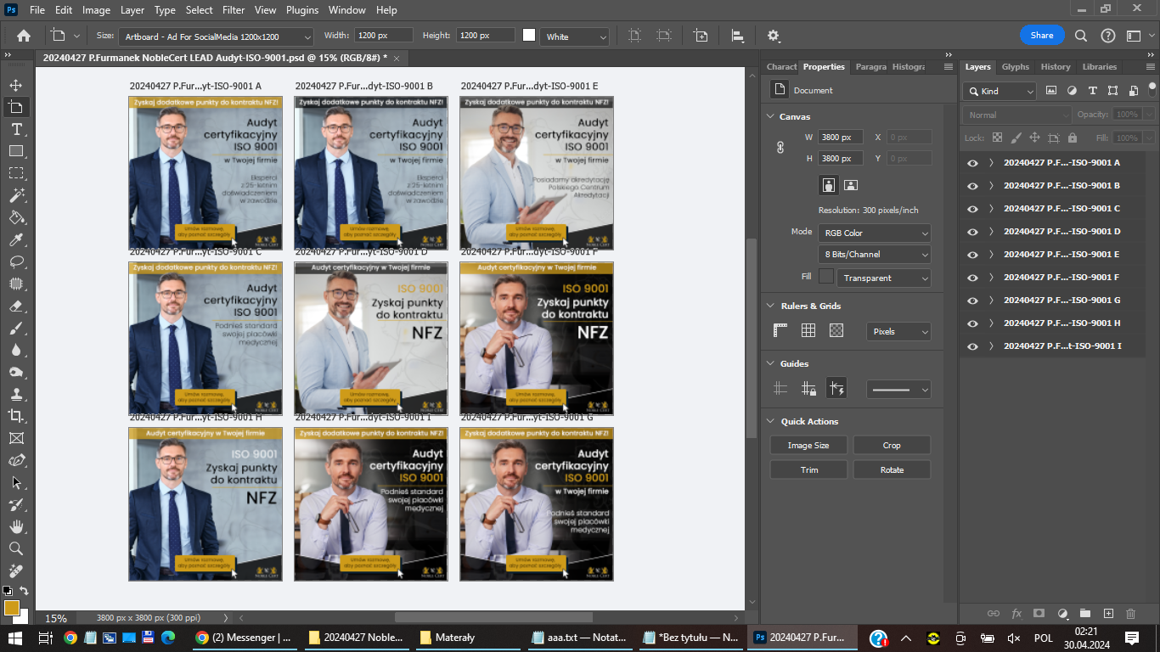Open the artboard Size preset dropdown
Image resolution: width=1160 pixels, height=652 pixels.
pos(216,37)
